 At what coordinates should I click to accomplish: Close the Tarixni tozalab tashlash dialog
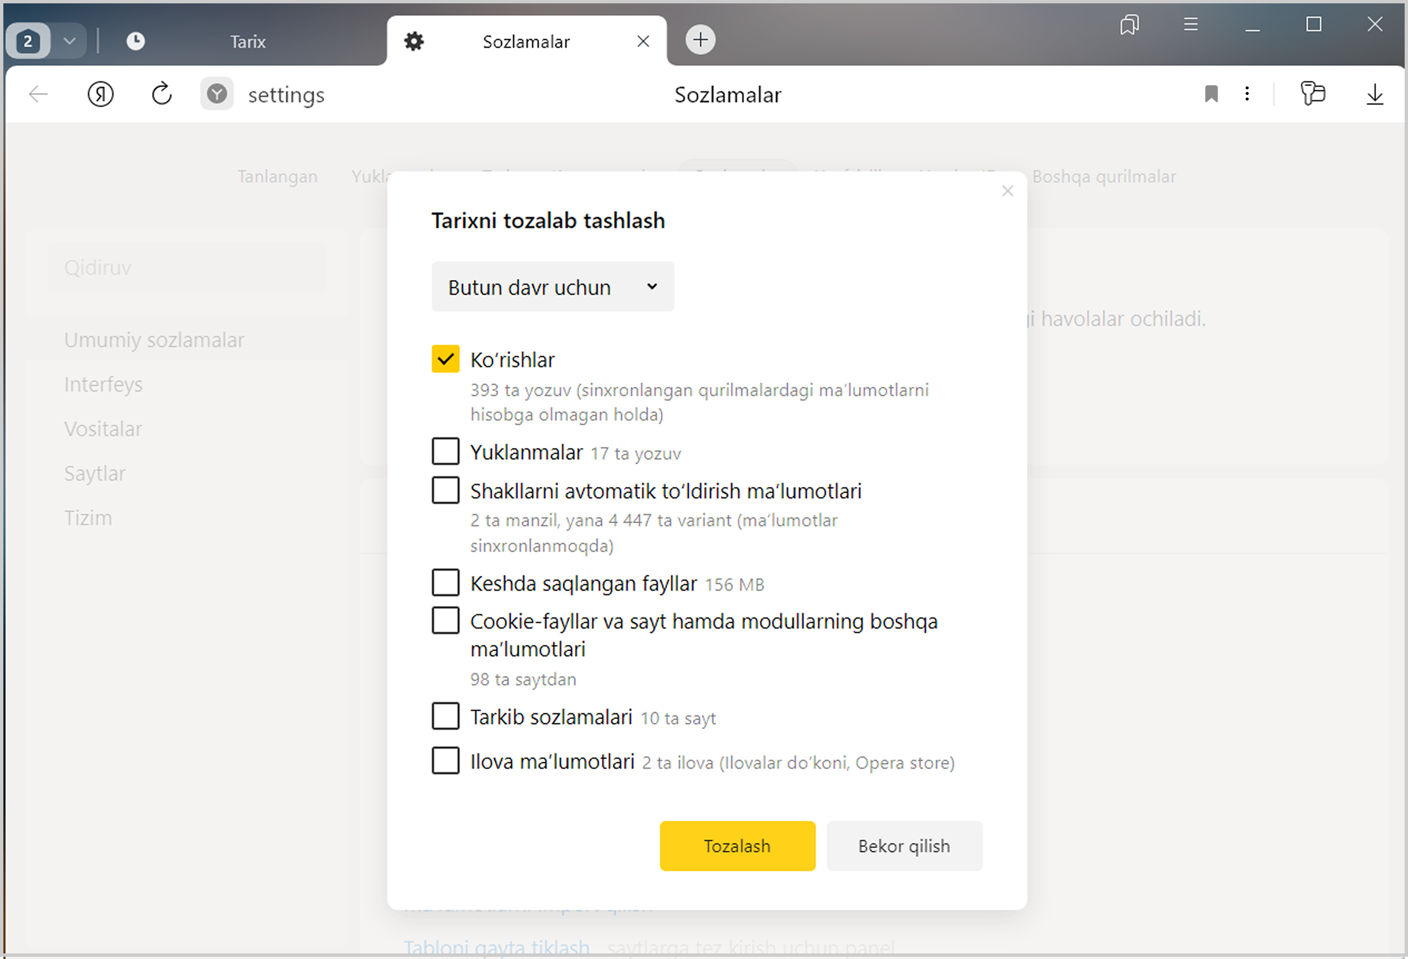[1008, 191]
